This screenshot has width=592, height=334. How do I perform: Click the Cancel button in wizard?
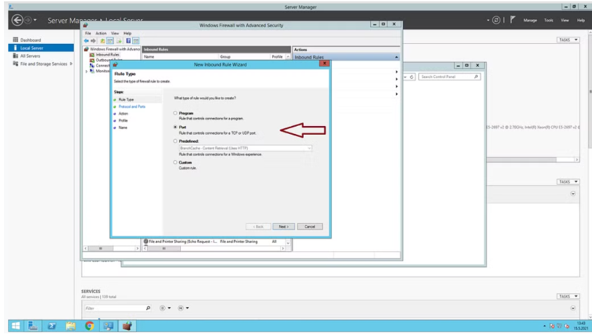310,227
